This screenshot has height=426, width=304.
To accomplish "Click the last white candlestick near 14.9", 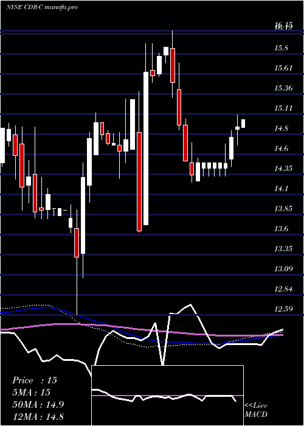I will (243, 124).
